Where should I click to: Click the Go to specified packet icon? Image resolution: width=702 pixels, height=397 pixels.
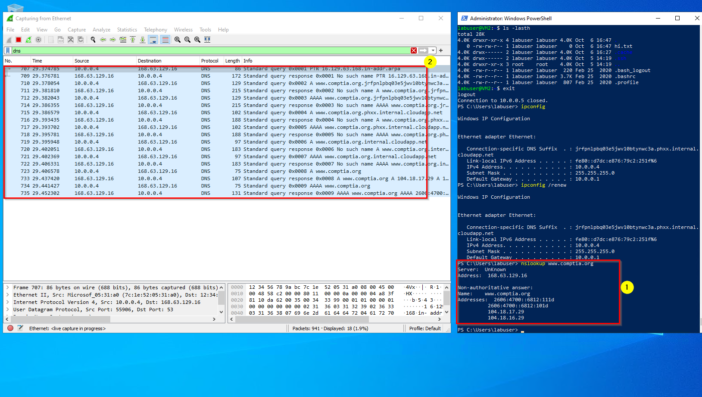[123, 40]
